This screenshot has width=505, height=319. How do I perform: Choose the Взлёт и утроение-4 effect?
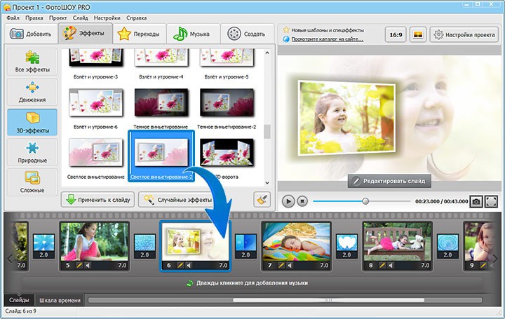[161, 64]
